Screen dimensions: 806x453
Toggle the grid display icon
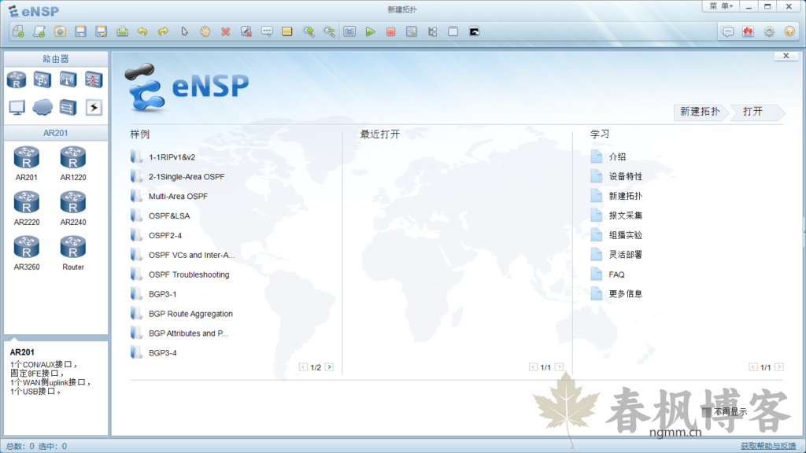pyautogui.click(x=453, y=31)
